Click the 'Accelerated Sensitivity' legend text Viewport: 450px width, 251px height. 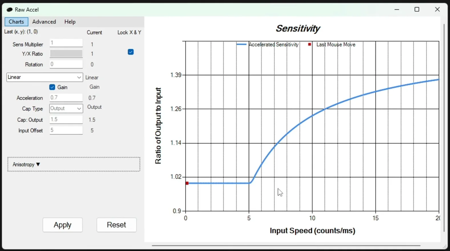pos(274,44)
